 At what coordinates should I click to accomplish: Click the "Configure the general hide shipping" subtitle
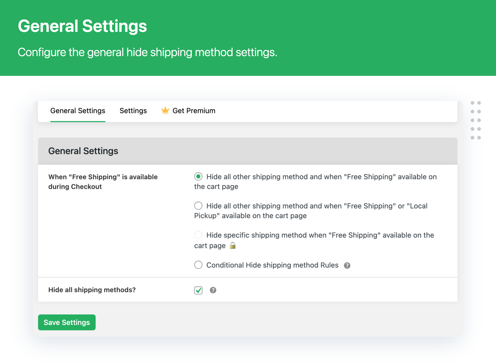[x=147, y=52]
